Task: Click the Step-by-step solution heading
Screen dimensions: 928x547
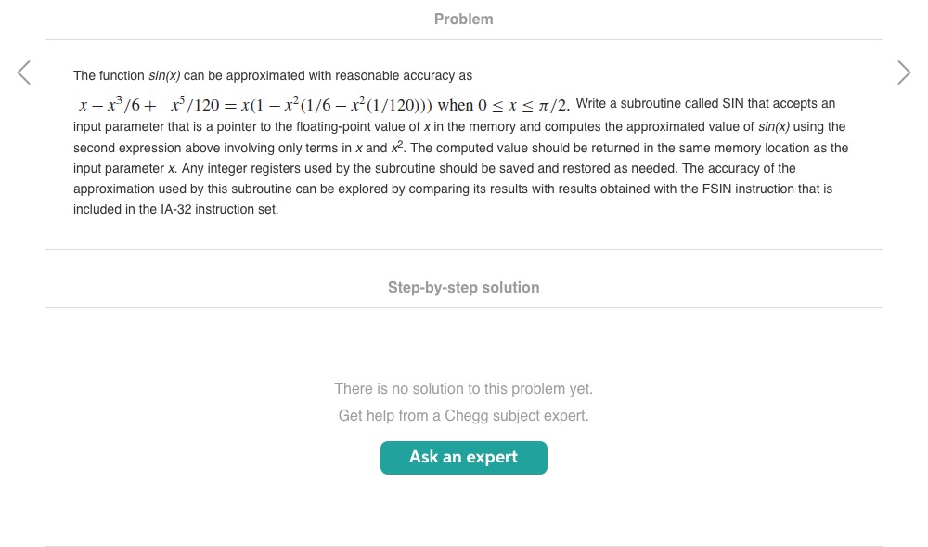Action: [463, 288]
